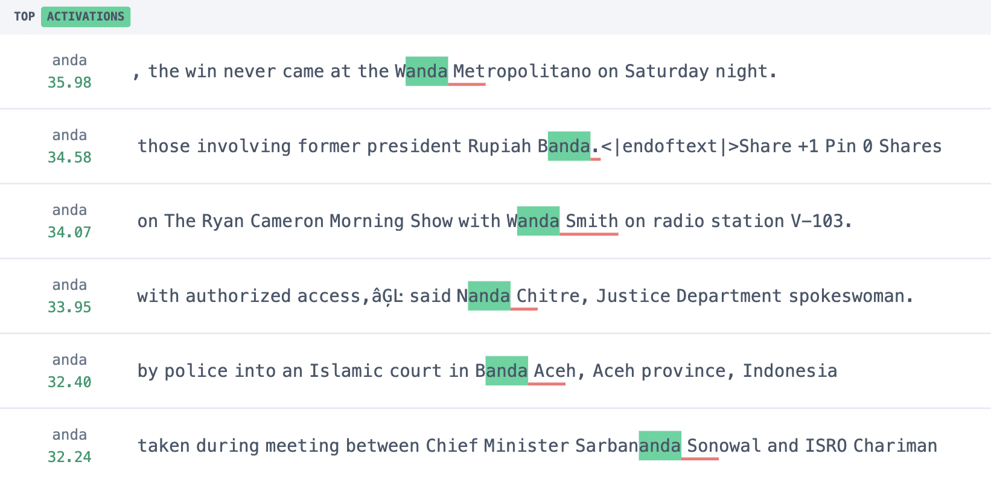This screenshot has height=482, width=991.
Task: Click highlighted token in Rupiah Banda
Action: (569, 146)
